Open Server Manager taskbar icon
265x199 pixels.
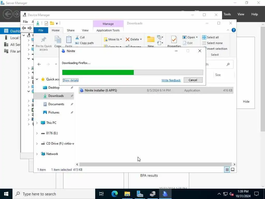(x=140, y=194)
